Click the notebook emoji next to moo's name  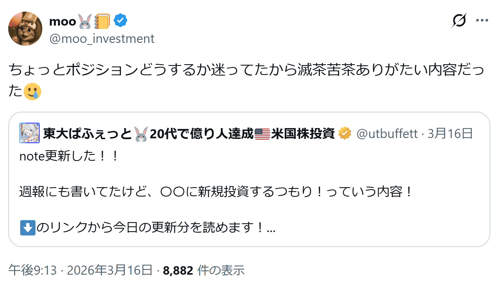pos(102,21)
